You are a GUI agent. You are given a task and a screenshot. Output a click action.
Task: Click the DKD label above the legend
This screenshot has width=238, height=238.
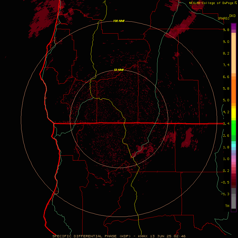[x=232, y=16]
